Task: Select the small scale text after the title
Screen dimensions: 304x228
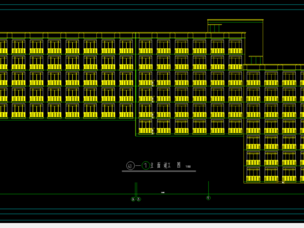Action: point(188,167)
